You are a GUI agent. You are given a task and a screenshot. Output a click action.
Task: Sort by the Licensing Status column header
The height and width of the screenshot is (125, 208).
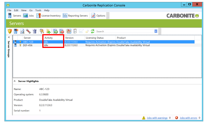tap(100, 38)
